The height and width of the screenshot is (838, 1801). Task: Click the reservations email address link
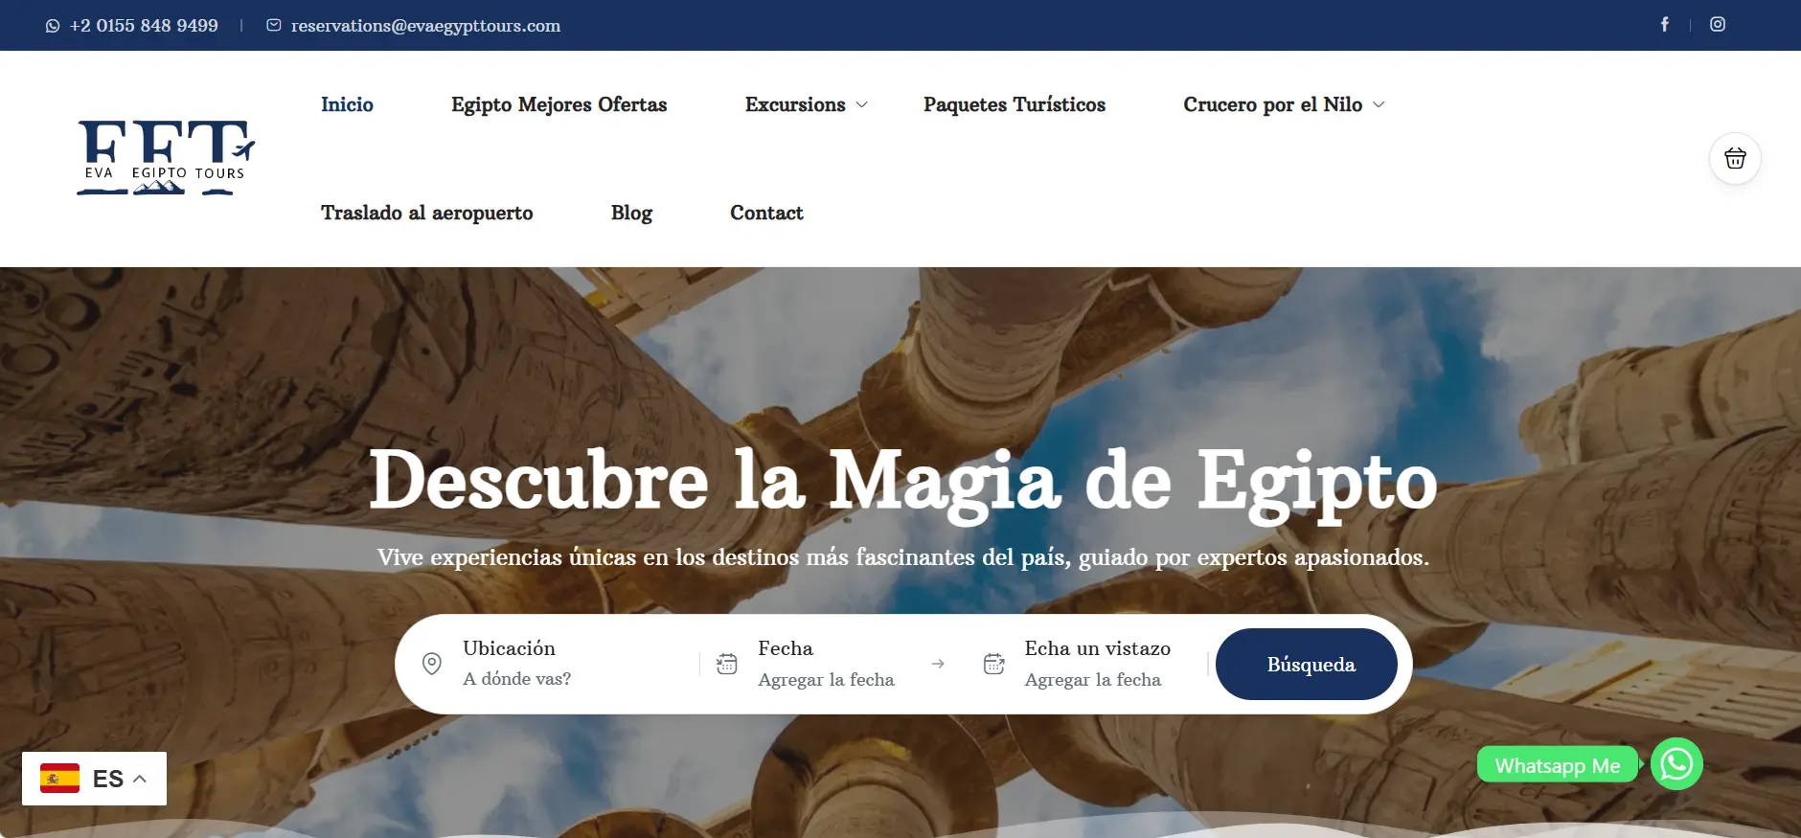point(425,26)
